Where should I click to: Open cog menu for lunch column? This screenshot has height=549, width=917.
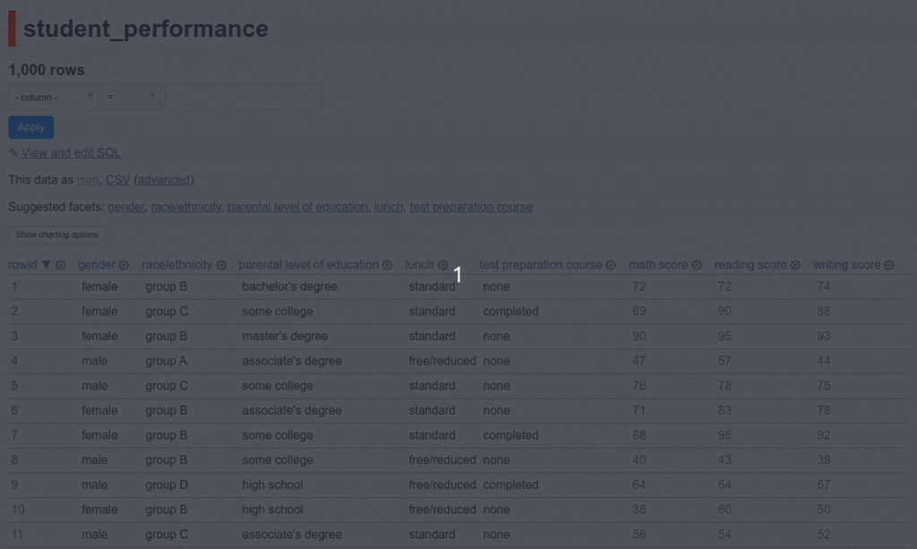(x=442, y=265)
